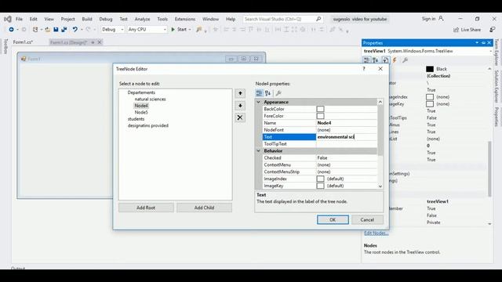Click the search magnifier icon
This screenshot has width=502, height=282.
(318, 19)
